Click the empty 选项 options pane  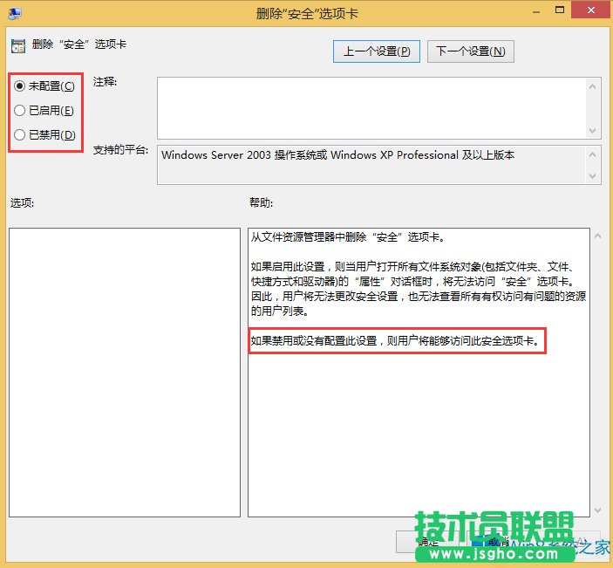click(x=125, y=373)
